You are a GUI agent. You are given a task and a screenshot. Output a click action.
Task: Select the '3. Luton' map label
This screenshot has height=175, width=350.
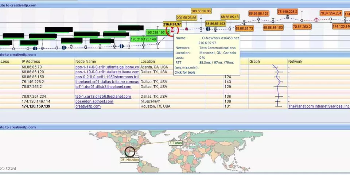click(175, 143)
